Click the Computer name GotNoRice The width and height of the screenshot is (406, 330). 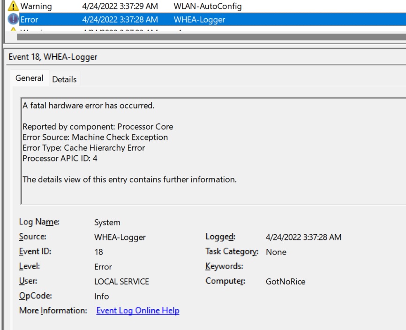pyautogui.click(x=286, y=282)
